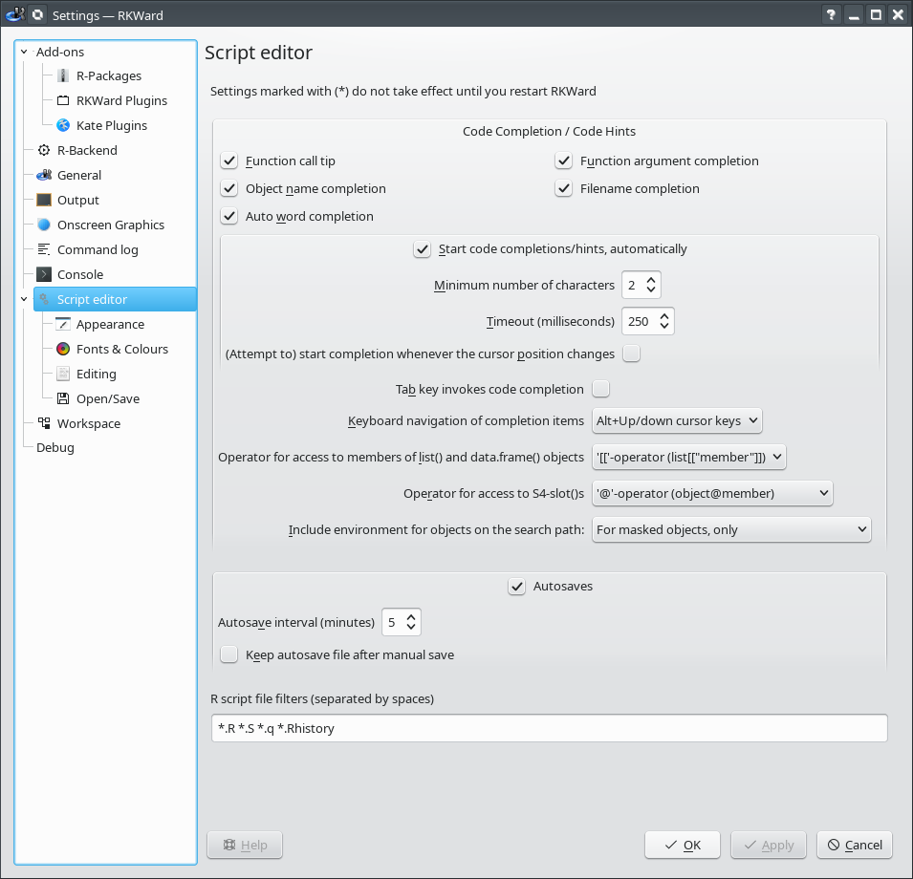Click the Kate Plugins globe icon
Viewport: 913px width, 879px height.
coord(63,126)
